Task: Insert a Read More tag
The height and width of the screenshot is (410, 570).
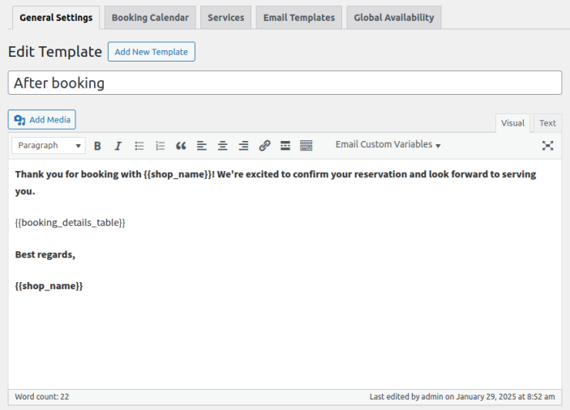Action: 285,146
